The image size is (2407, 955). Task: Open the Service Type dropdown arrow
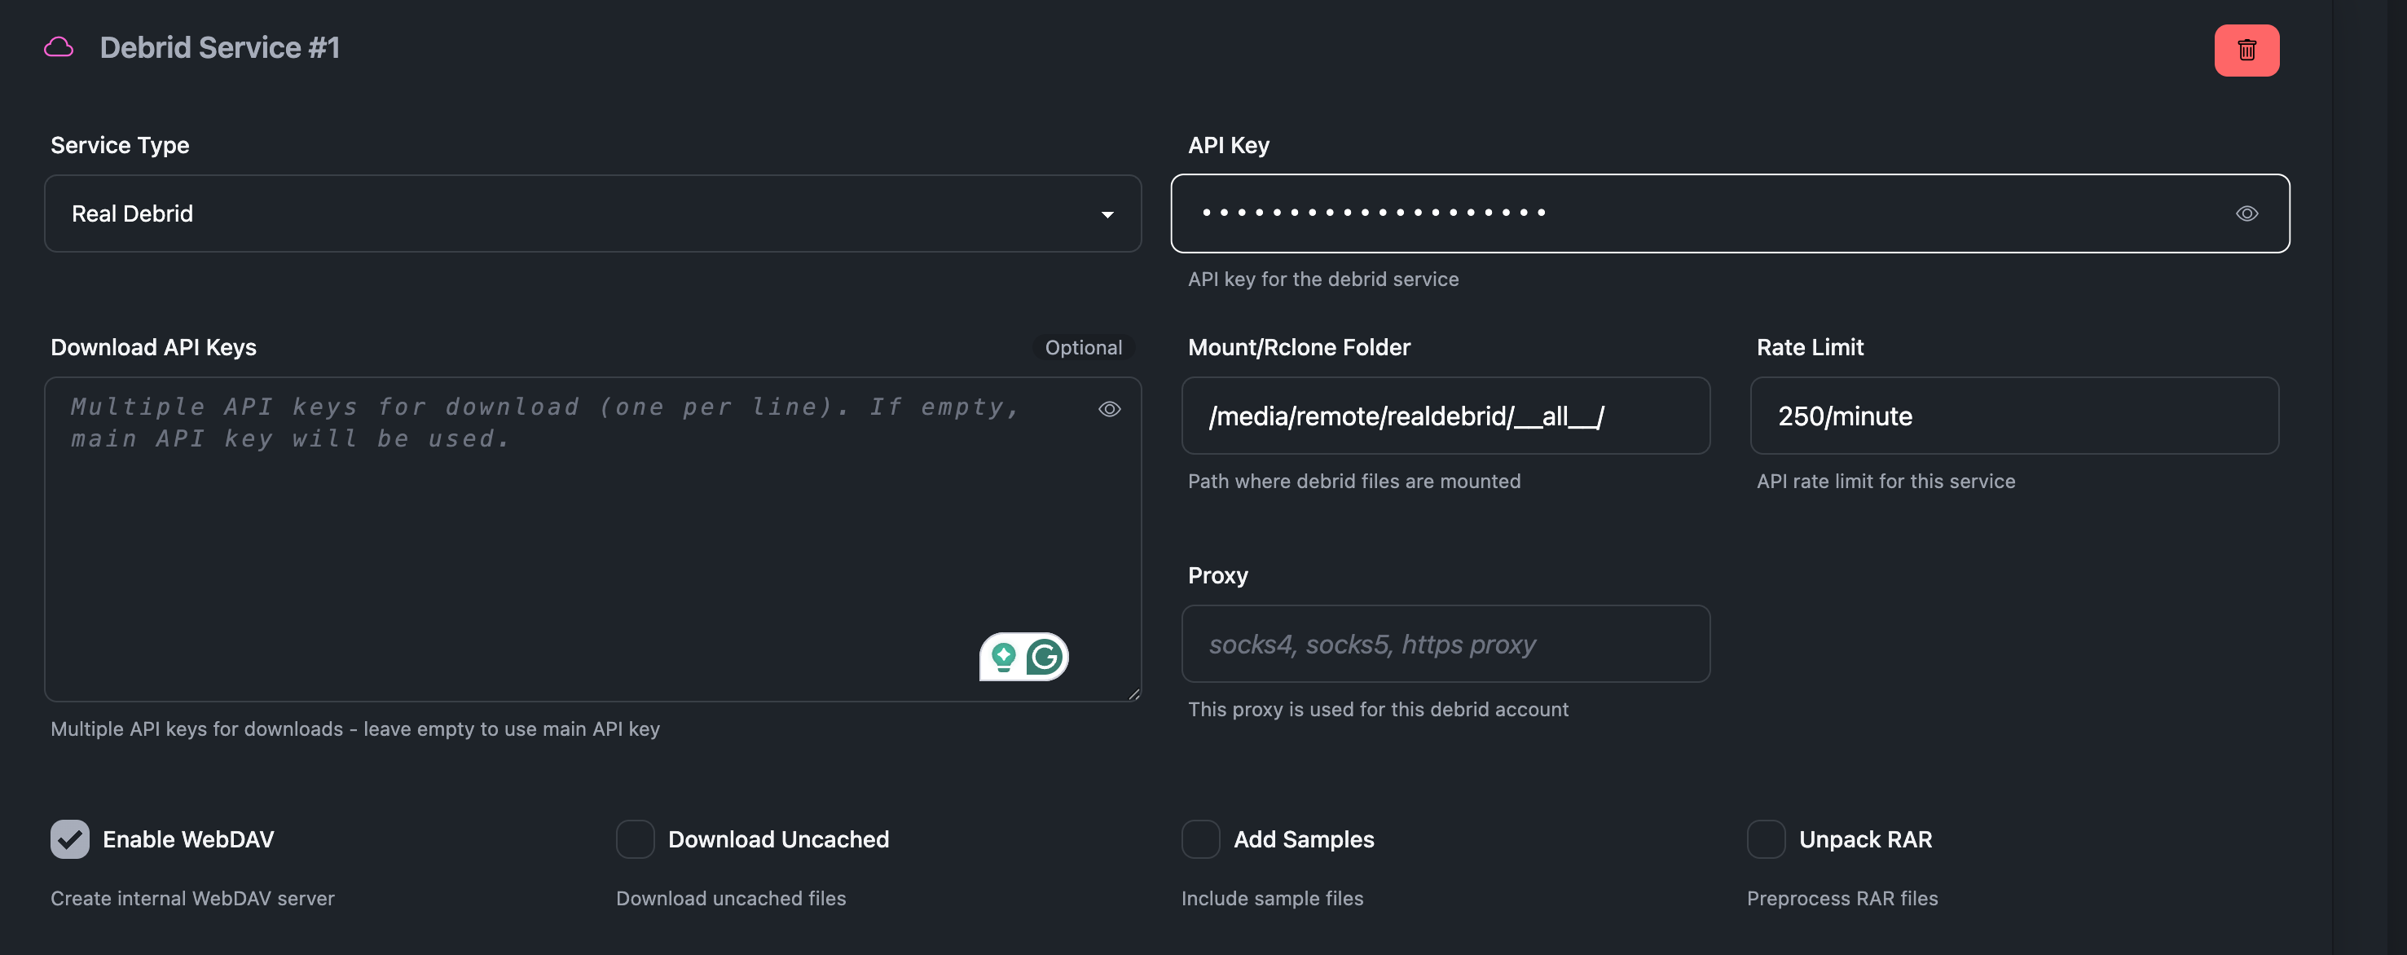(x=1107, y=215)
